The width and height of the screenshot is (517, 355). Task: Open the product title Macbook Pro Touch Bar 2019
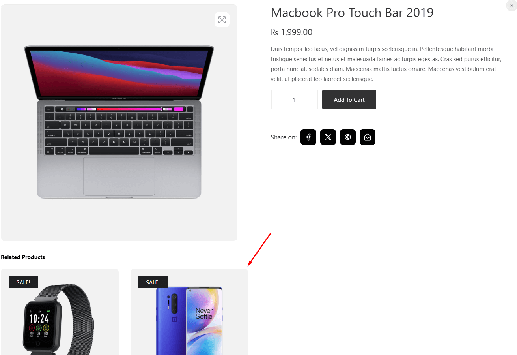(x=352, y=13)
